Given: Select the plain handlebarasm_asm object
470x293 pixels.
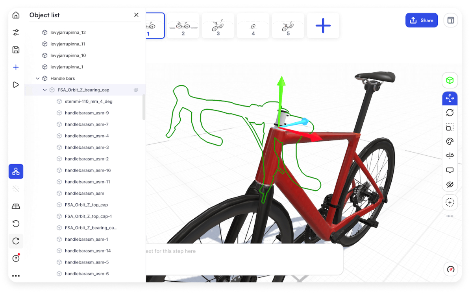Looking at the screenshot, I should tap(84, 193).
